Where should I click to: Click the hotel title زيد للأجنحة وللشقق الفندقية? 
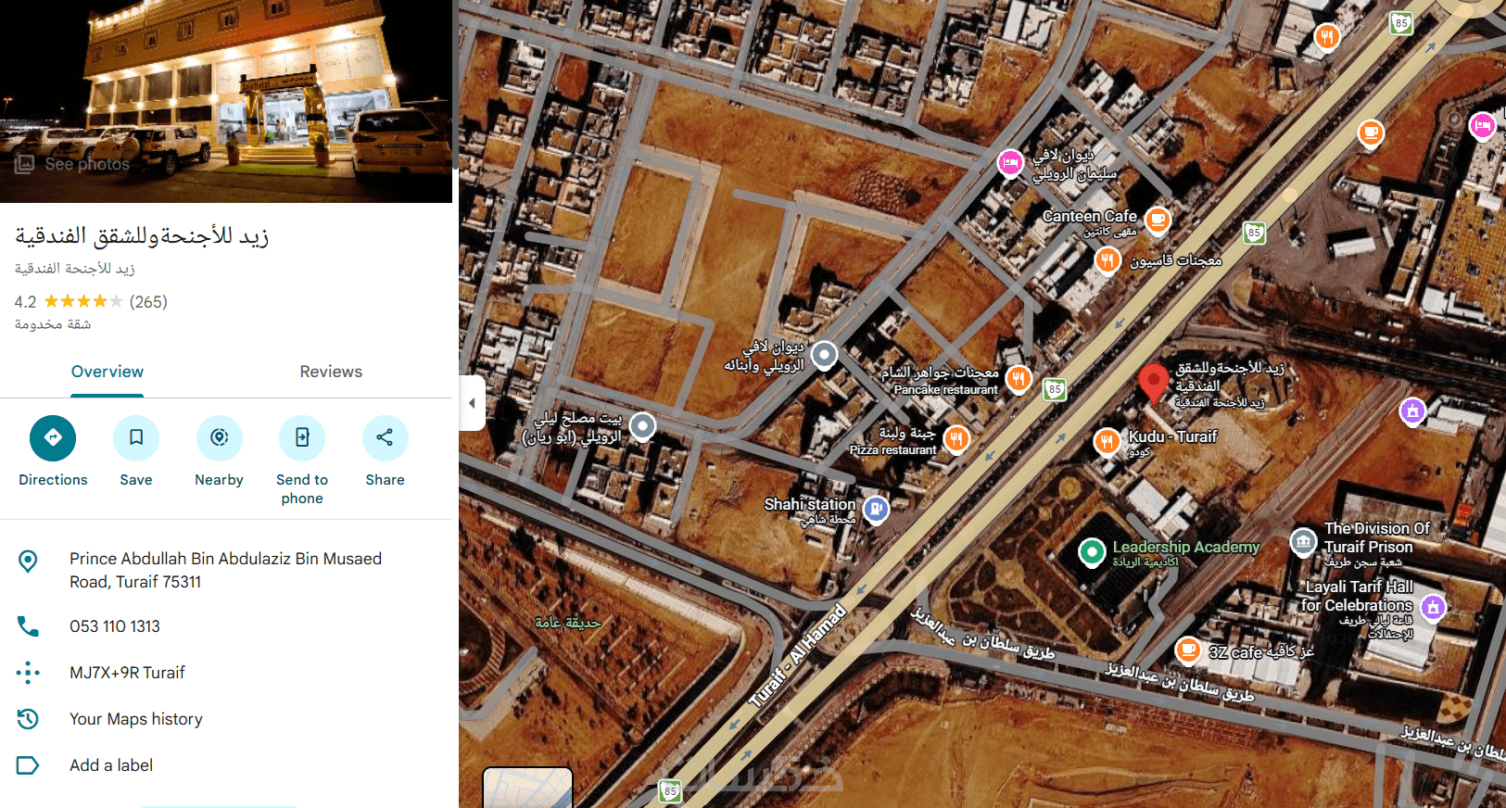pos(142,235)
